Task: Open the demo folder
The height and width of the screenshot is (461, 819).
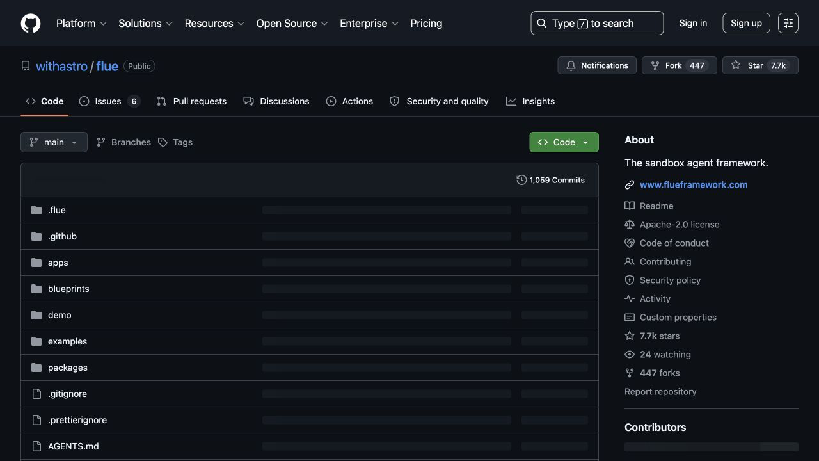Action: pyautogui.click(x=60, y=315)
